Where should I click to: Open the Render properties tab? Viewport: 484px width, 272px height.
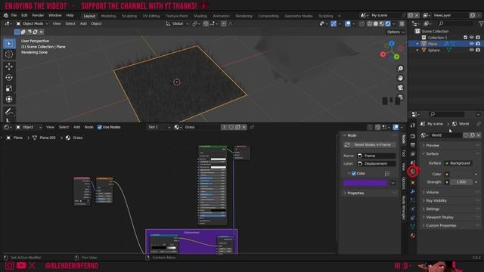pos(413,136)
